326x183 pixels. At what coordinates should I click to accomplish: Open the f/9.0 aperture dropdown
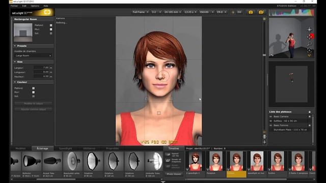click(222, 12)
